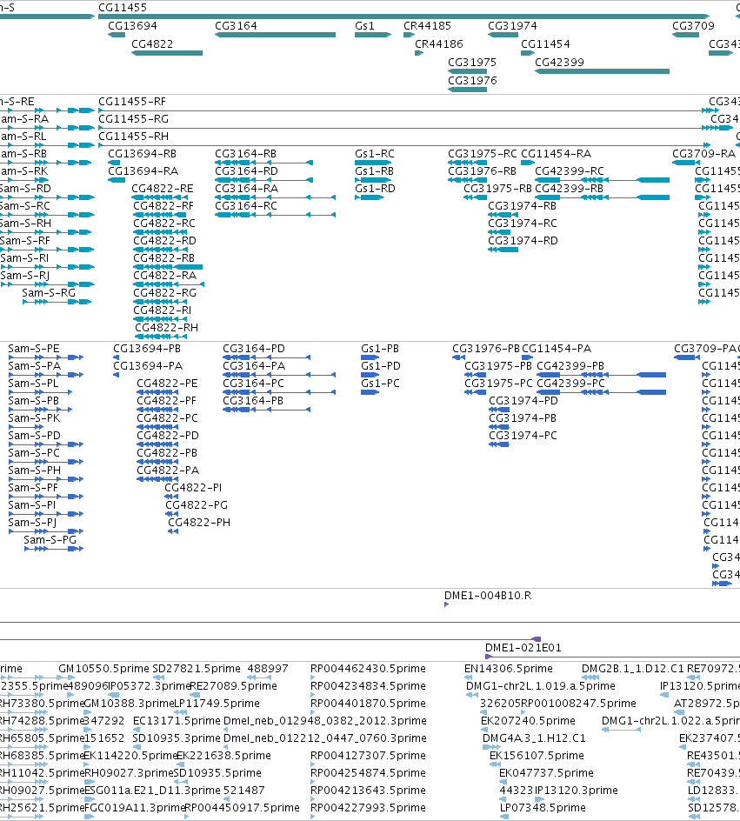Click LP11749.5prime entry
Image resolution: width=740 pixels, height=821 pixels.
click(217, 703)
